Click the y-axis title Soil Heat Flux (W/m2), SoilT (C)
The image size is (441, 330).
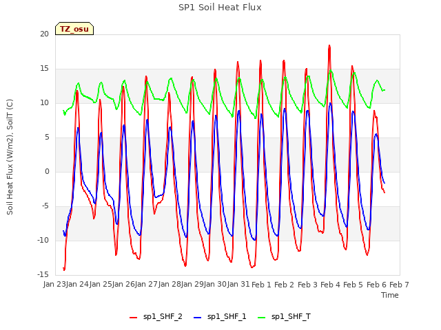[x=10, y=157]
